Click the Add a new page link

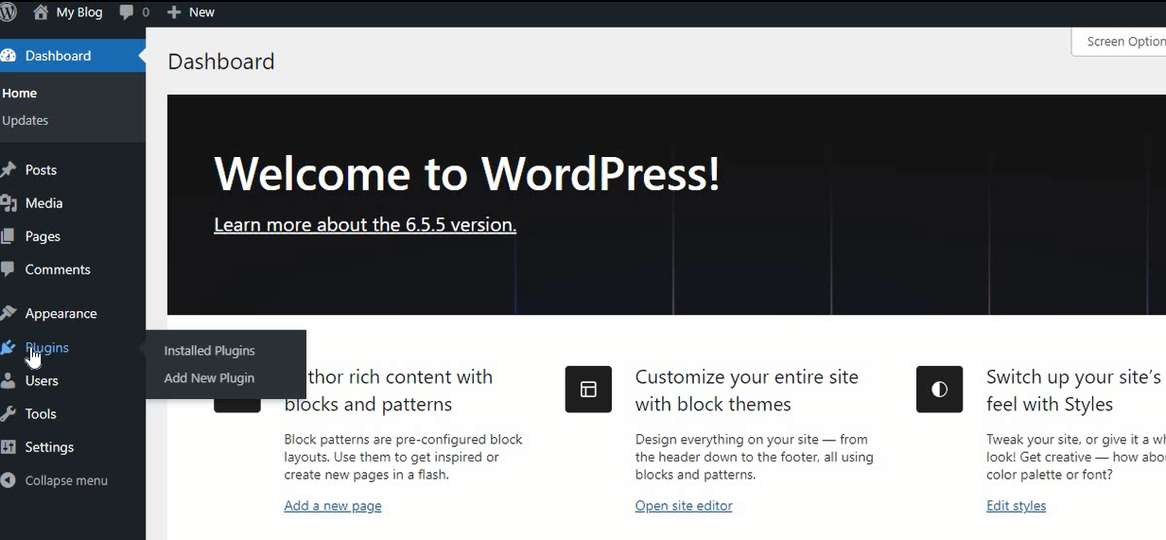coord(333,506)
